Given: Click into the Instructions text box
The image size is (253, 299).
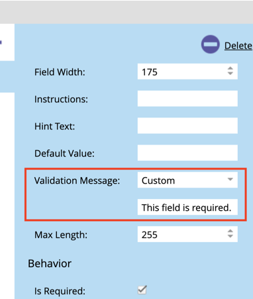Looking at the screenshot, I should pos(187,99).
